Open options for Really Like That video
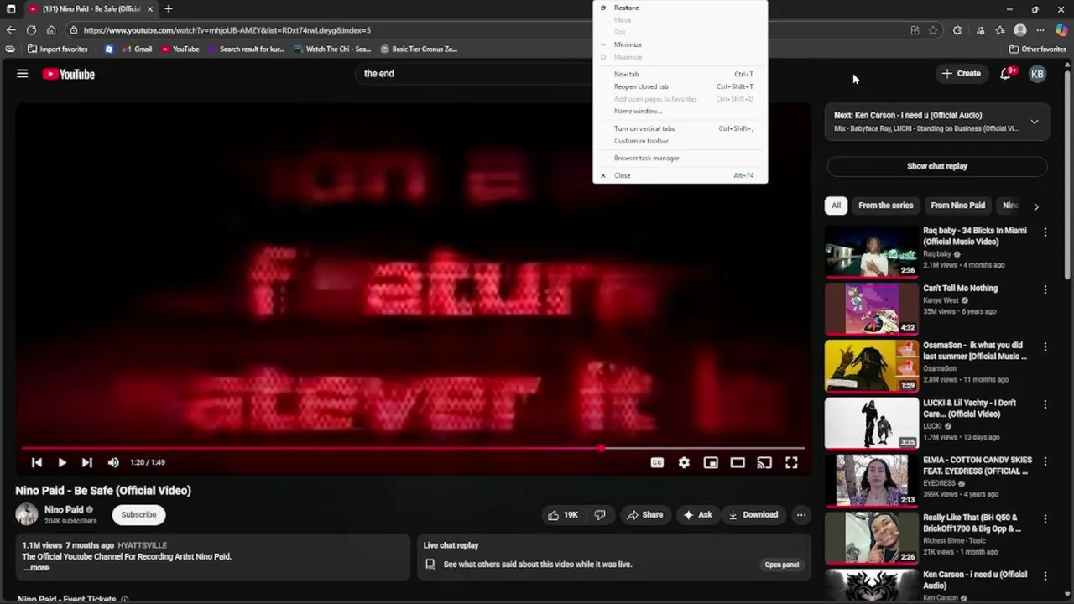The height and width of the screenshot is (604, 1074). click(x=1045, y=519)
